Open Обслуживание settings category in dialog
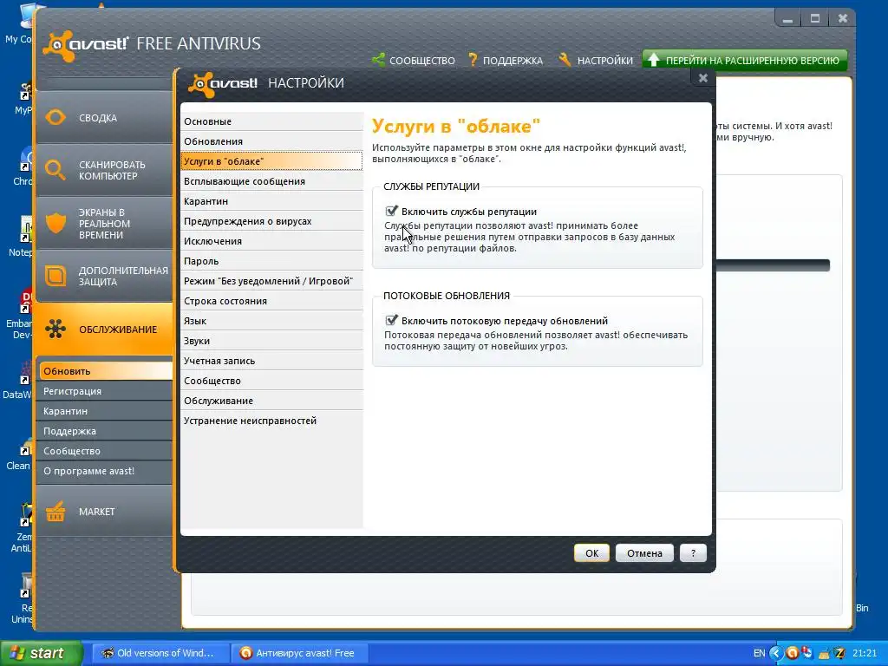Viewport: 888px width, 666px height. tap(271, 401)
